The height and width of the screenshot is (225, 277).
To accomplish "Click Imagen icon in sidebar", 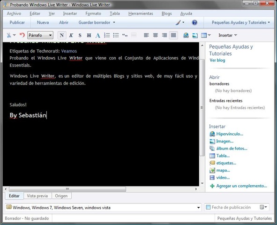I will pyautogui.click(x=212, y=141).
